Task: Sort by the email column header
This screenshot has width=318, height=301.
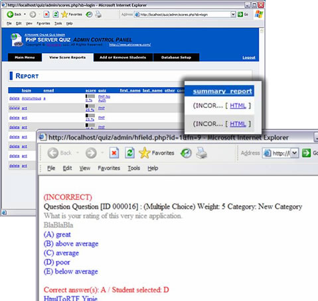Action: pyautogui.click(x=48, y=90)
